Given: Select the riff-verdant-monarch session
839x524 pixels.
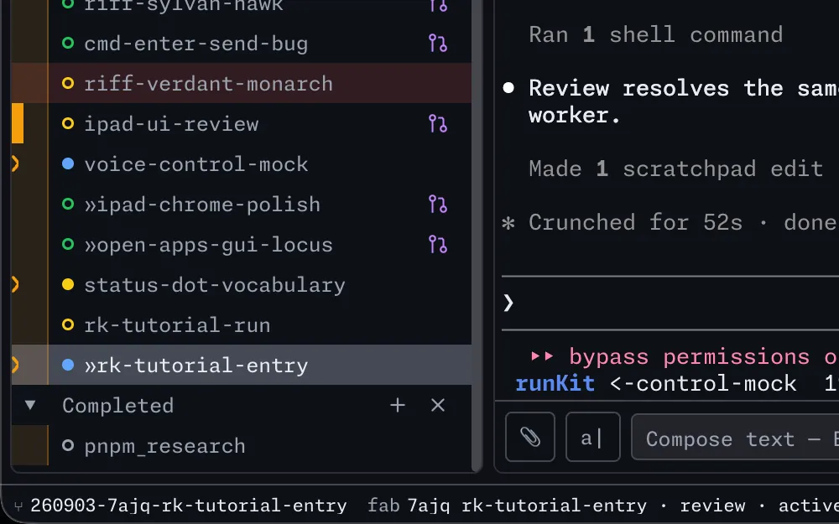Looking at the screenshot, I should [x=242, y=83].
